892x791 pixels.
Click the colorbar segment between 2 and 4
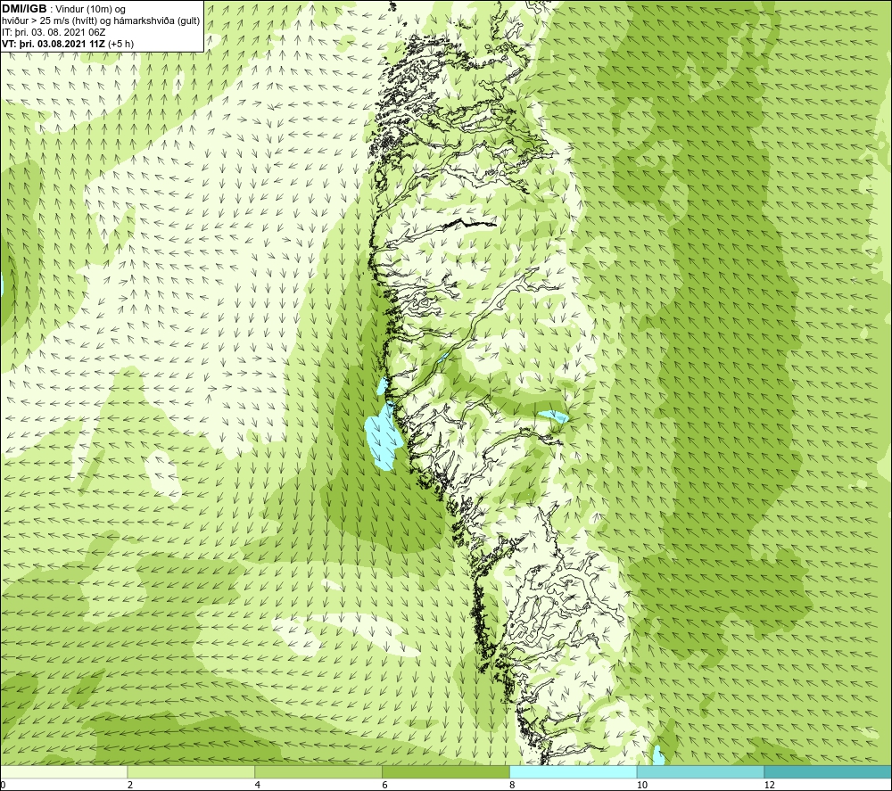coord(191,771)
